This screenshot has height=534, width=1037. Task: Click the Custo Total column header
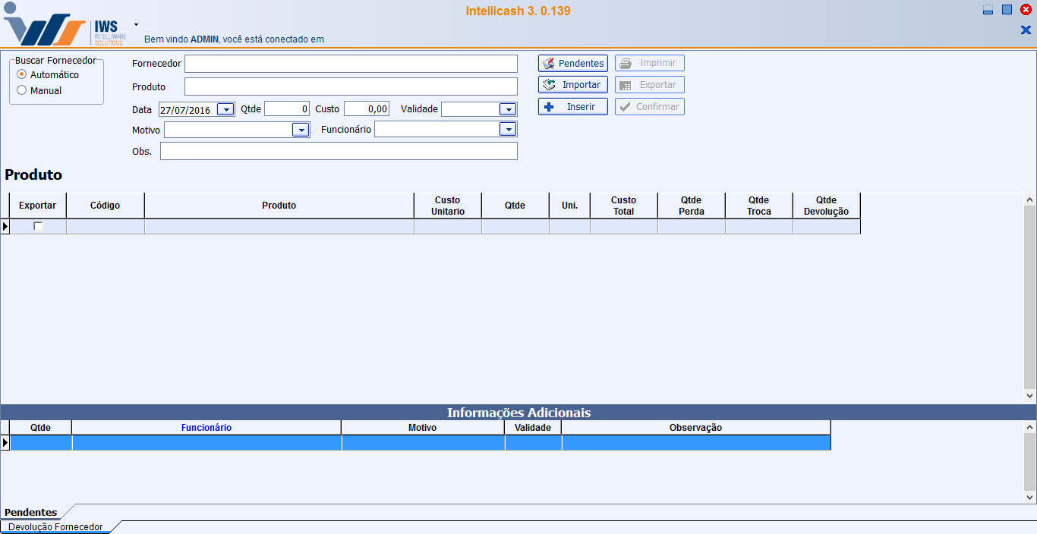point(624,206)
